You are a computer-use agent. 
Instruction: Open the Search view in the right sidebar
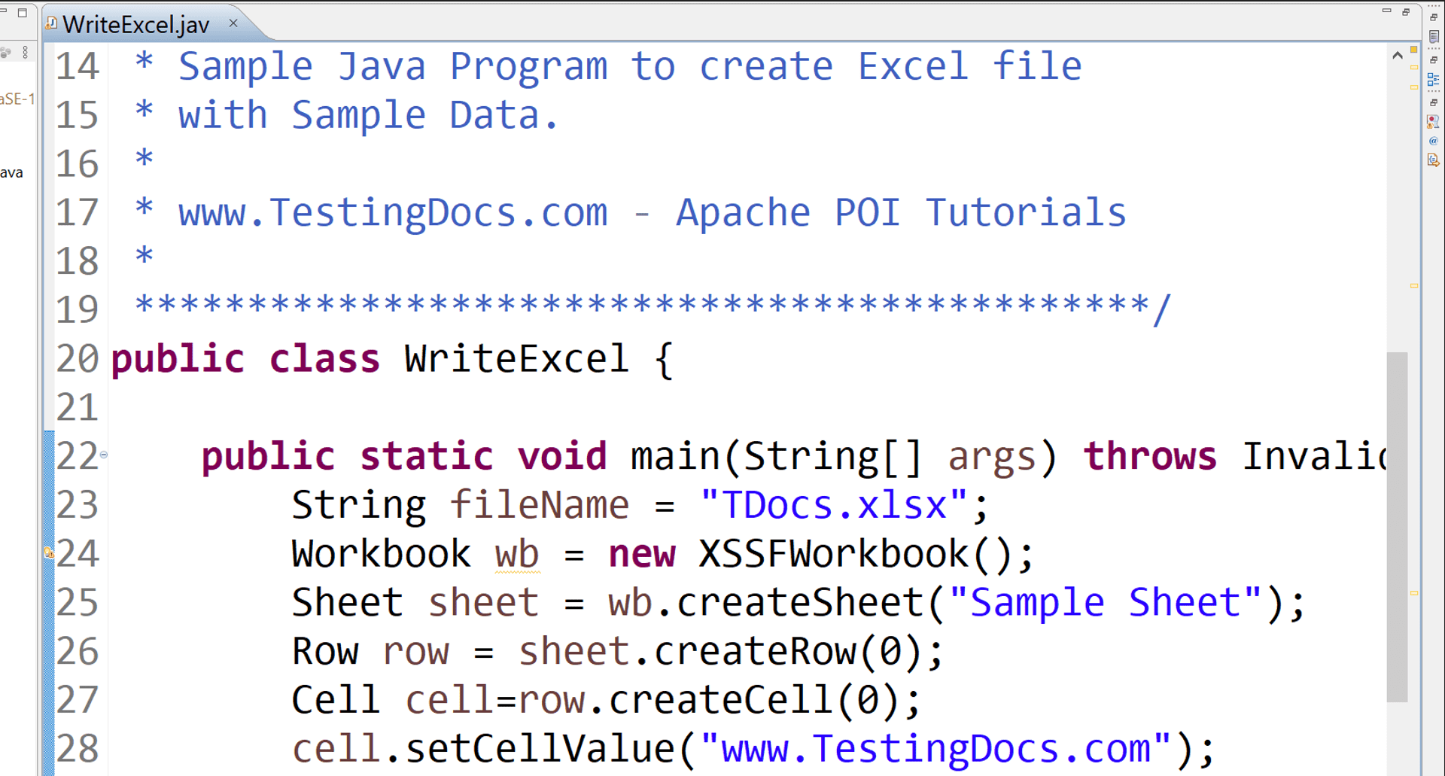pos(1433,120)
